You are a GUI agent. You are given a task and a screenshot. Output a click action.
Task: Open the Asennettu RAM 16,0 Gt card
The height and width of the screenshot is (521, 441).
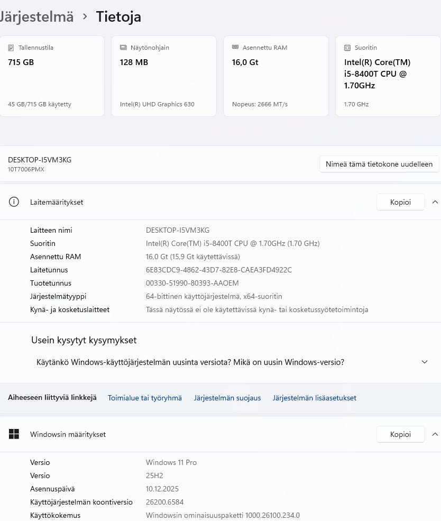click(x=276, y=77)
